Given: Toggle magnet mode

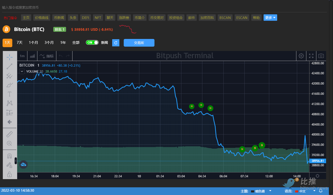Looking at the screenshot, I should point(9,156).
